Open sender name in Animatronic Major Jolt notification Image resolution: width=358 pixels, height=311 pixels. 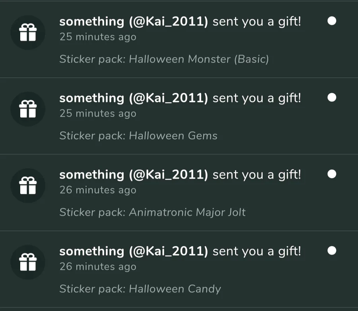tap(134, 175)
